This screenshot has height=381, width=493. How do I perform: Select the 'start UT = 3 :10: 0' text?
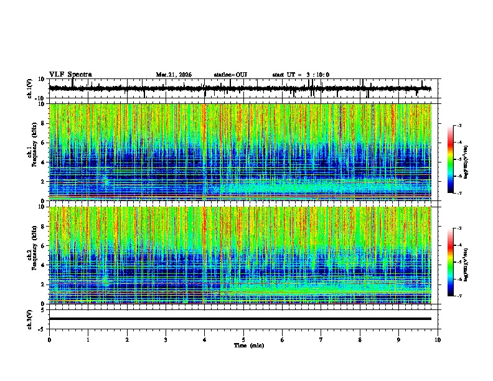point(301,75)
